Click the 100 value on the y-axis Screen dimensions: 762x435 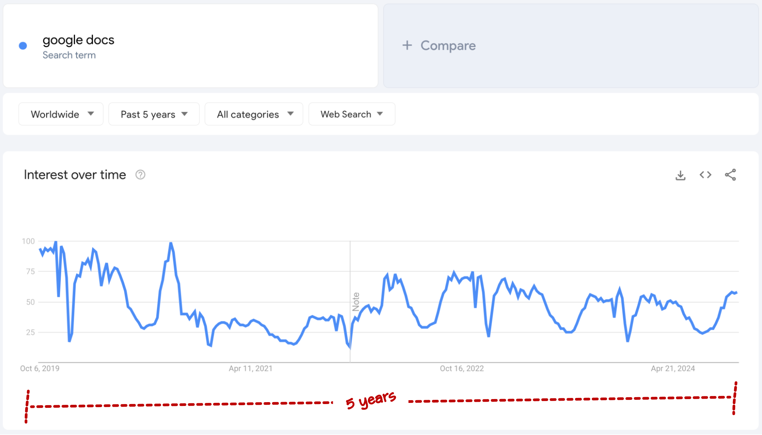(28, 241)
